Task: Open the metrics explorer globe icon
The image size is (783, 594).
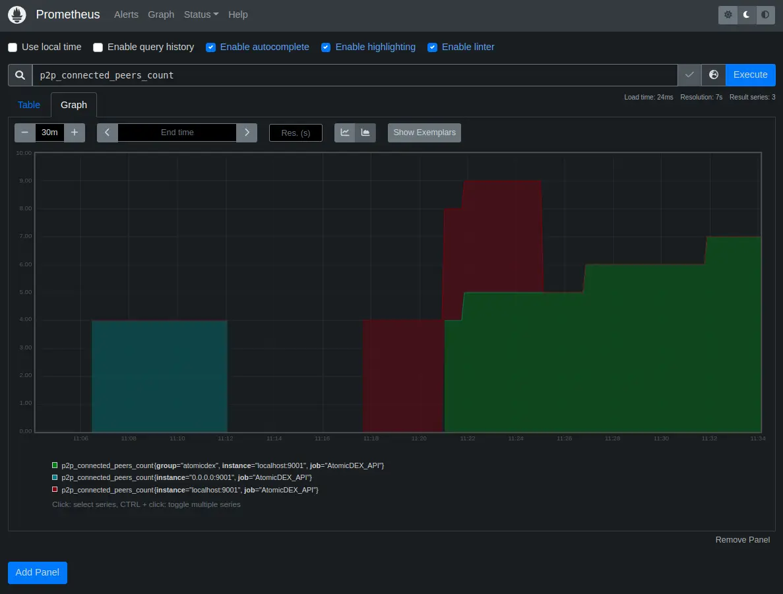Action: pos(714,75)
